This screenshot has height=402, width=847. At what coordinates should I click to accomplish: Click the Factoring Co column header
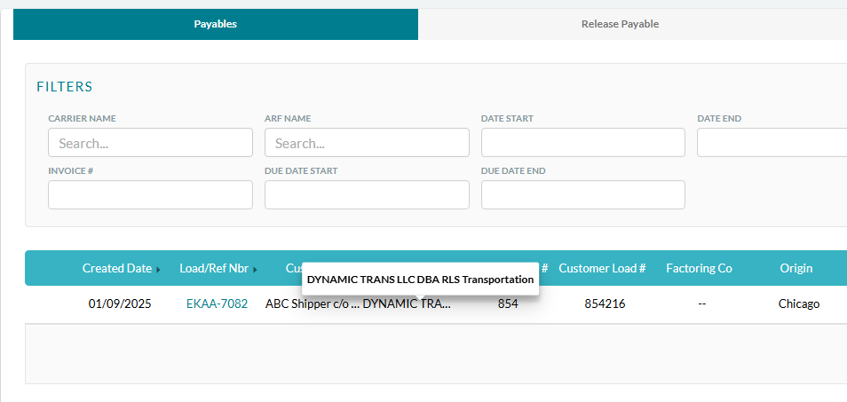[699, 268]
